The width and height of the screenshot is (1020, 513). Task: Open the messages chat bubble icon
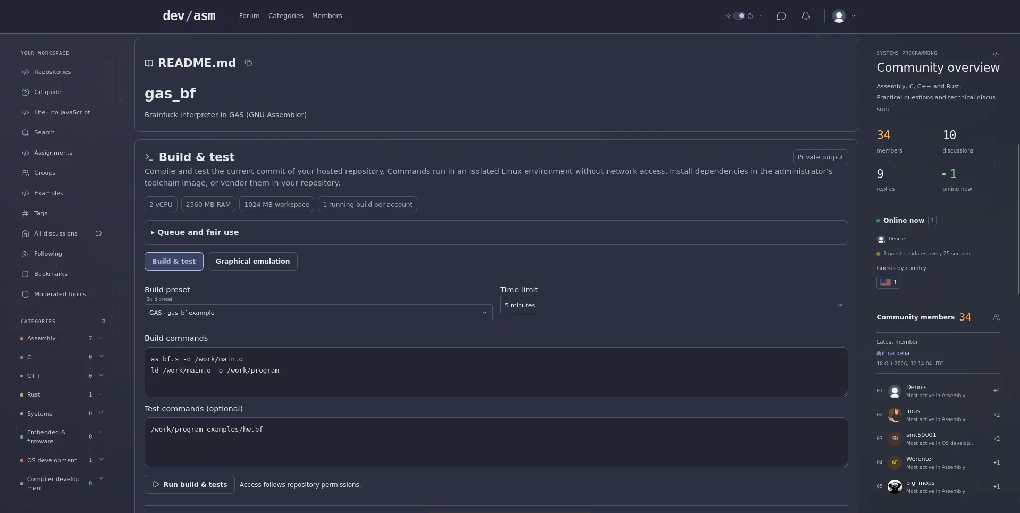tap(781, 16)
